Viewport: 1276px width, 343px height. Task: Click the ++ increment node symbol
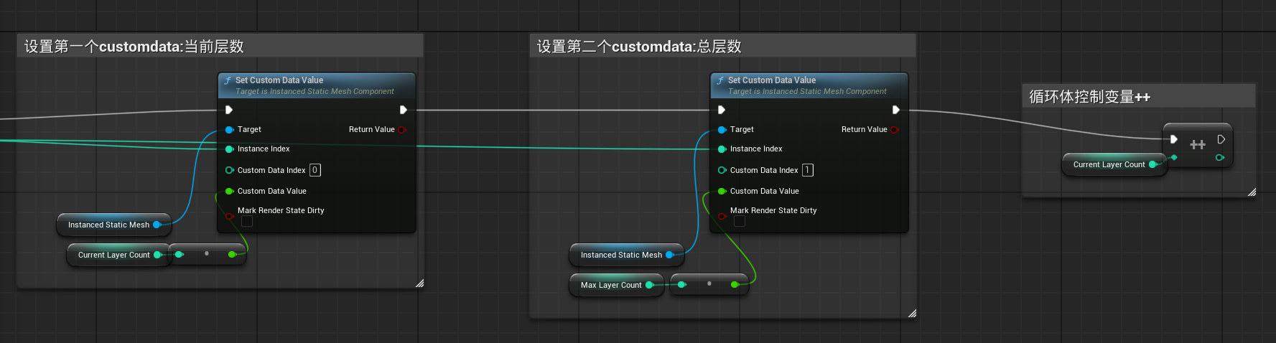pyautogui.click(x=1198, y=145)
